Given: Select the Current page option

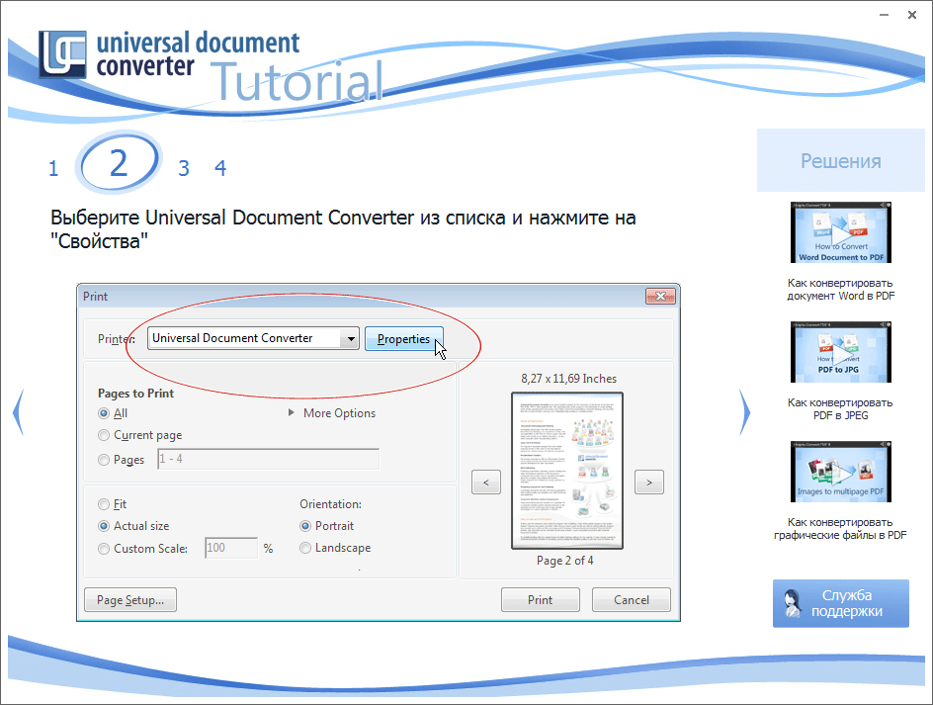Looking at the screenshot, I should 104,435.
